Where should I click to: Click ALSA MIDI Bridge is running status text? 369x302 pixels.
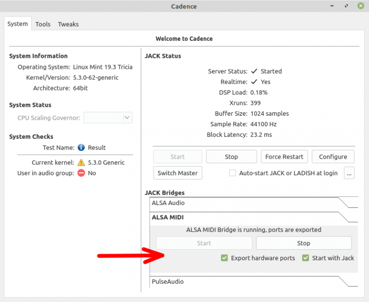[x=254, y=230]
